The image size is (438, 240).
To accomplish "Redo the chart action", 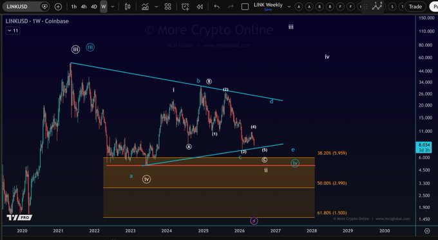I will (x=231, y=6).
